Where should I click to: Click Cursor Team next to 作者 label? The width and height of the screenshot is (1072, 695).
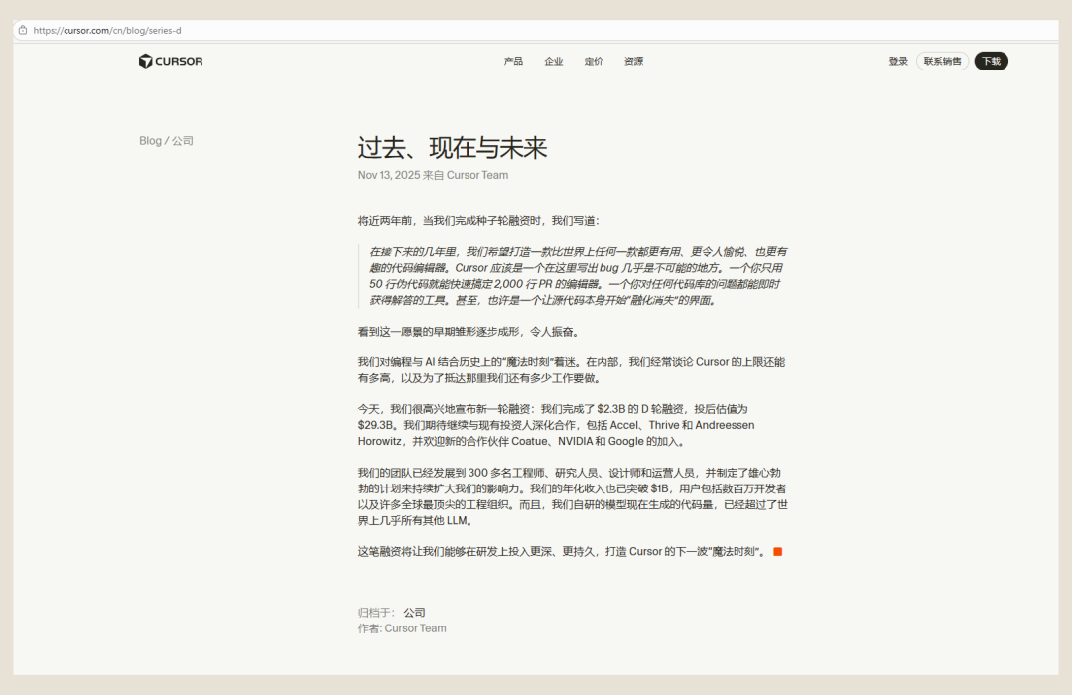415,628
